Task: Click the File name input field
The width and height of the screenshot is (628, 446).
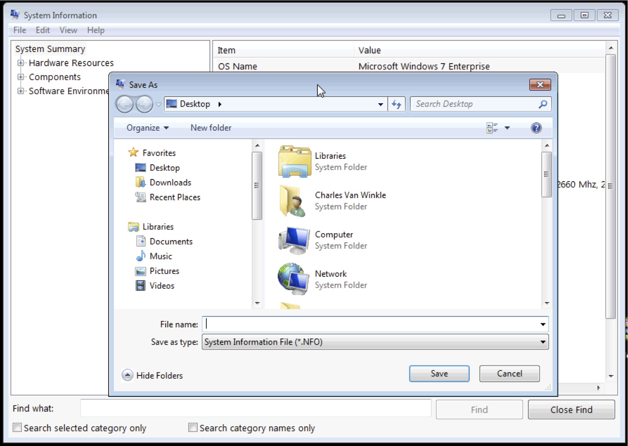Action: coord(370,324)
